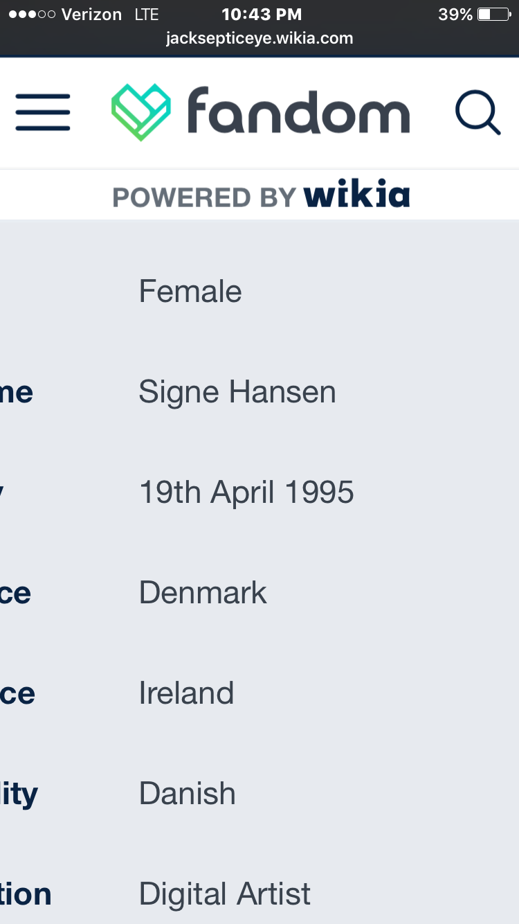Image resolution: width=519 pixels, height=924 pixels.
Task: Tap the signal strength dots
Action: coord(32,14)
